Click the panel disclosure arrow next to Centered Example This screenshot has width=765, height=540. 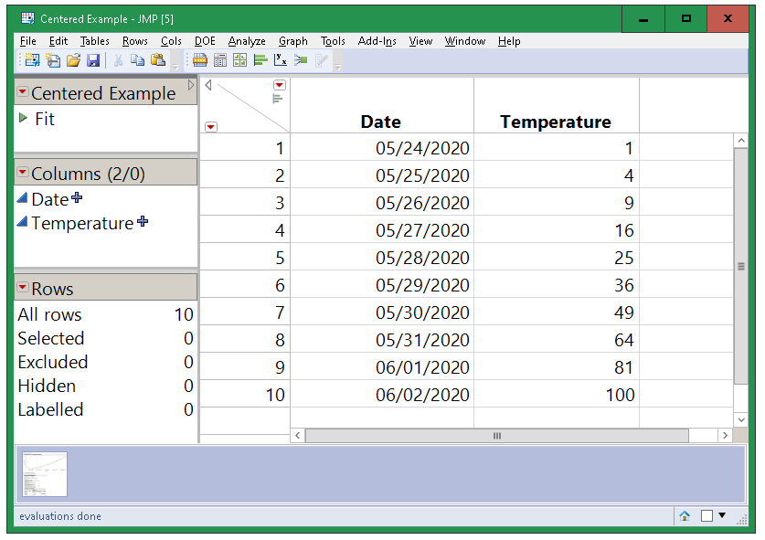191,85
